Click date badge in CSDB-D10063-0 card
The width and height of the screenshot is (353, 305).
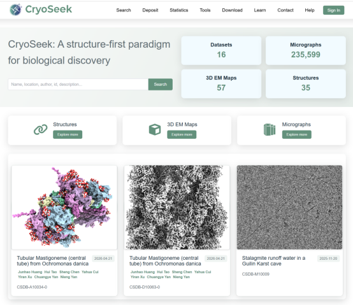pos(215,259)
